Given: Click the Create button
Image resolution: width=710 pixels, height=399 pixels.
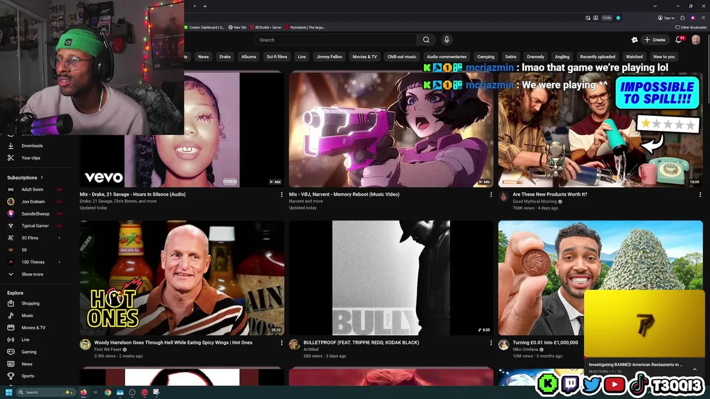Looking at the screenshot, I should coord(655,40).
